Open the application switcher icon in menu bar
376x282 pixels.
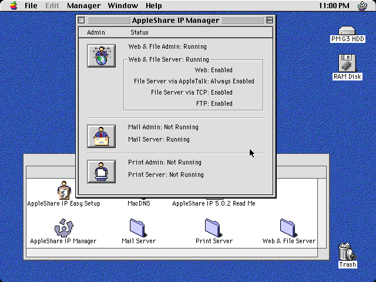tap(362, 6)
